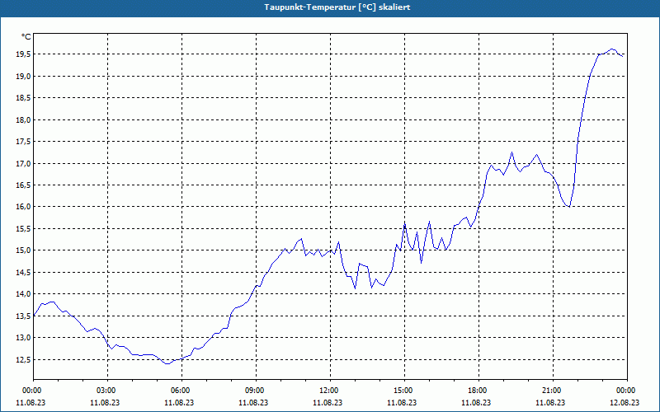Screen dimensions: 660x412
Task: Pick the 15,0 y-axis tick label
Action: [x=23, y=250]
